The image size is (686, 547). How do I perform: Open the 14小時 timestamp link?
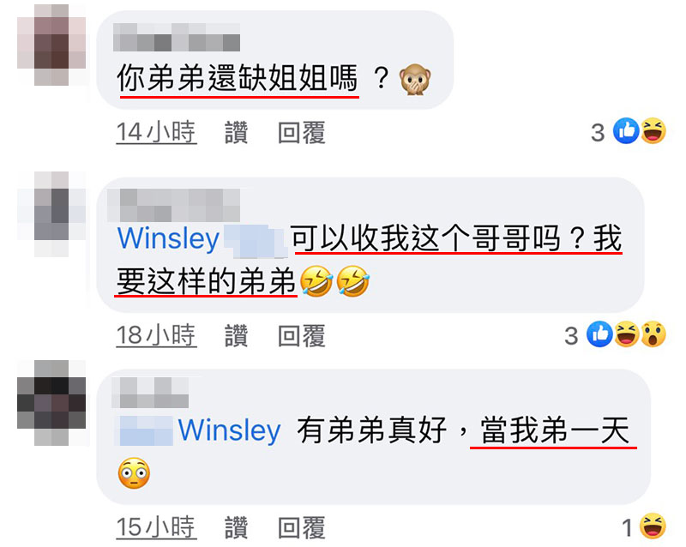[x=156, y=133]
